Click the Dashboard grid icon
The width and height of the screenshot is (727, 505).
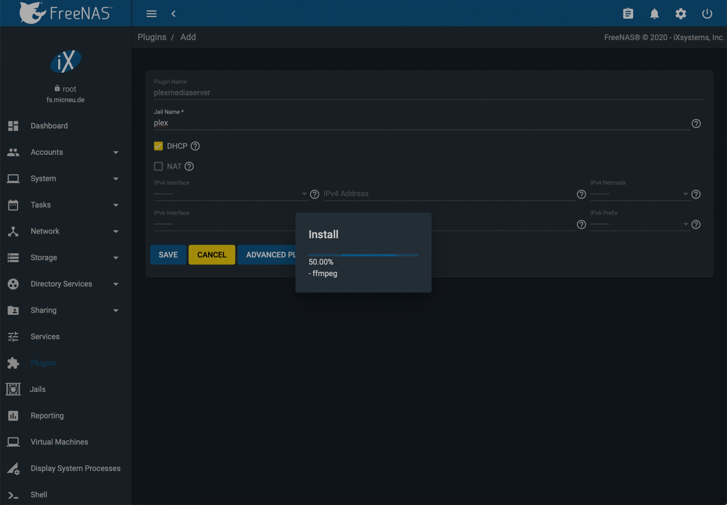pyautogui.click(x=13, y=126)
